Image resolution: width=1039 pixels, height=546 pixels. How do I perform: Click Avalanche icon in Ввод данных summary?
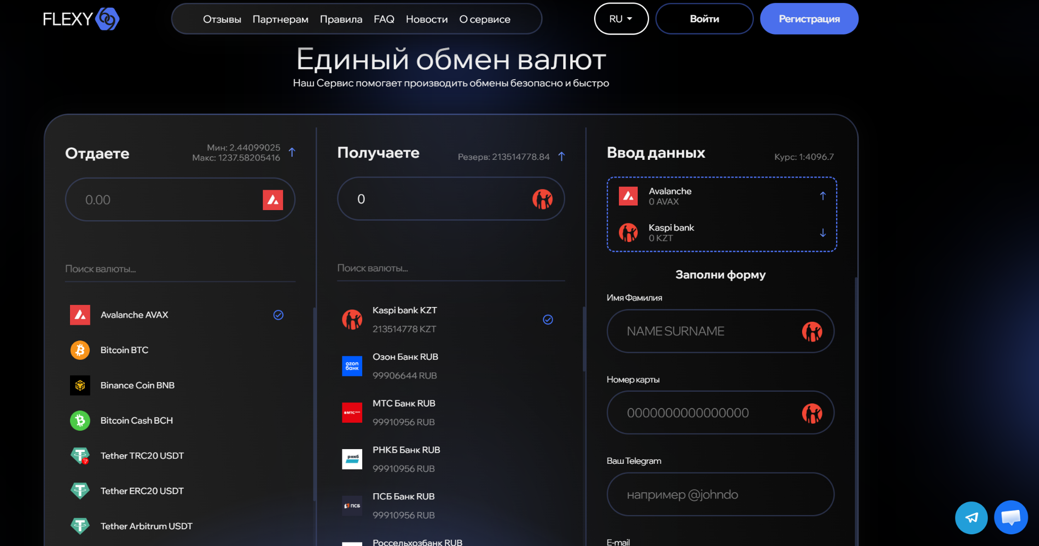(x=628, y=196)
